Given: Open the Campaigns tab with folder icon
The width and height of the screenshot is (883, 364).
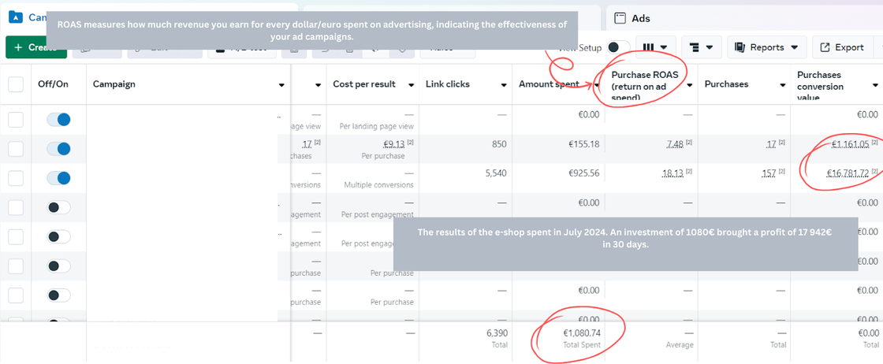Looking at the screenshot, I should pyautogui.click(x=32, y=17).
